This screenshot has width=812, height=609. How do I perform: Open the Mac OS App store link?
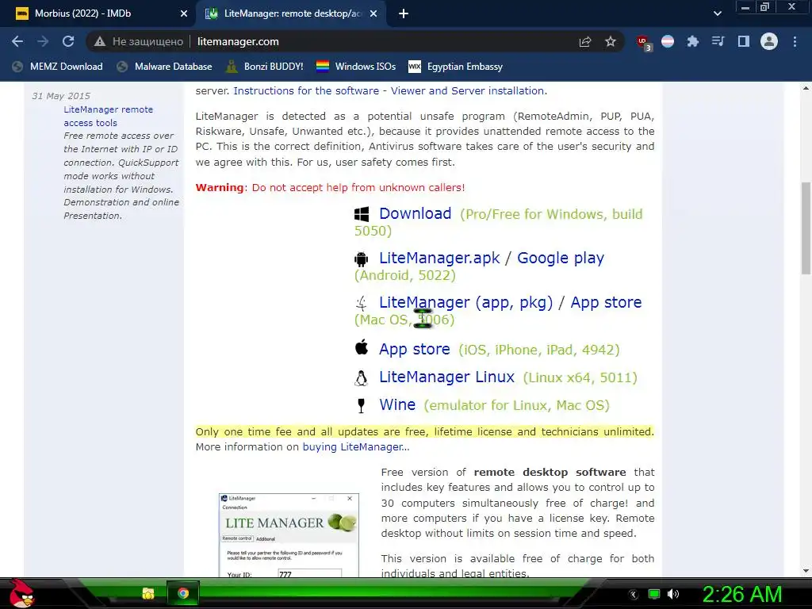[606, 302]
